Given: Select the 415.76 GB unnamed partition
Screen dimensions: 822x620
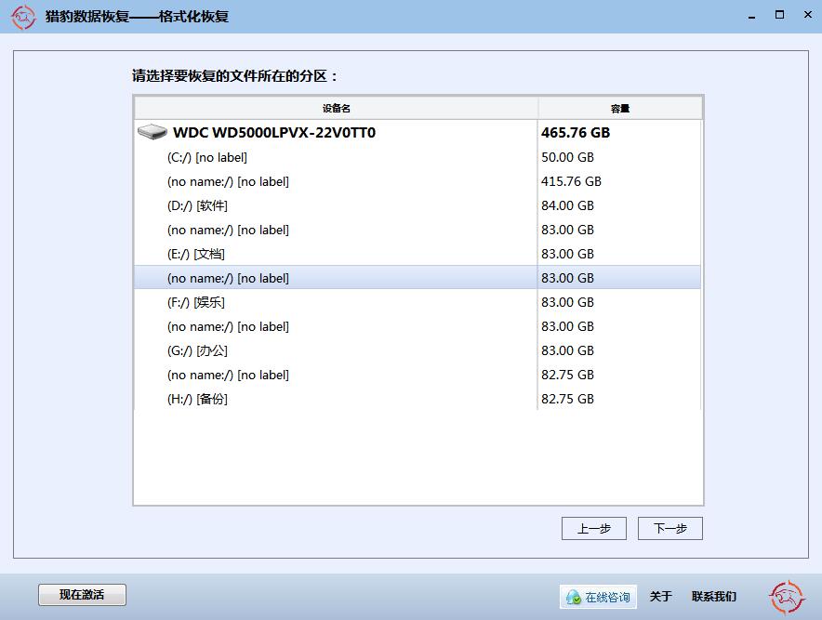Looking at the screenshot, I should [228, 182].
